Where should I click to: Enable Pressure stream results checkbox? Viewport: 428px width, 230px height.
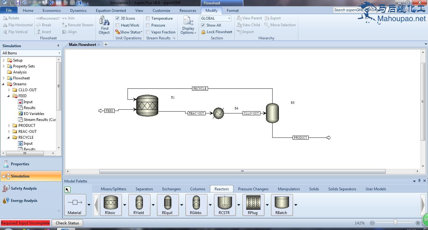[x=148, y=25]
